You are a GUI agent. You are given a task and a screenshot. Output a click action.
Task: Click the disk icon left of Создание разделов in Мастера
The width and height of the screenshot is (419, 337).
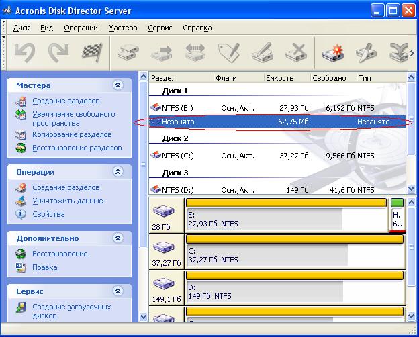point(21,101)
